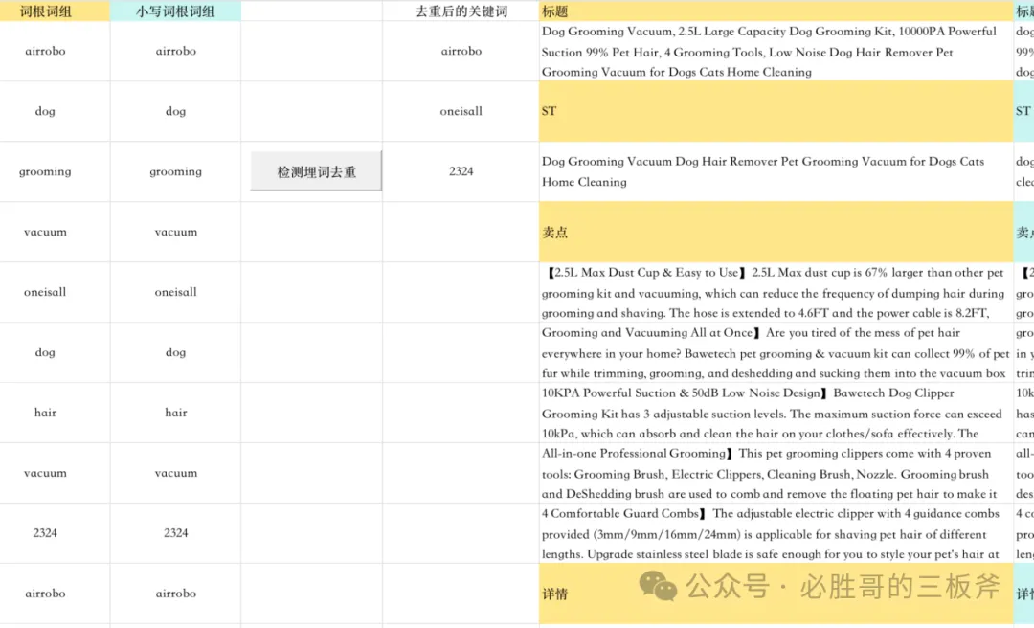Image resolution: width=1034 pixels, height=628 pixels.
Task: Select the short title ending in Home Cleaning
Action: click(x=776, y=171)
